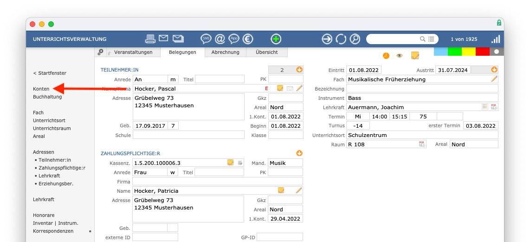Switch to the Veranstaltungen tab
Viewport: 530px width, 242px height.
[133, 52]
